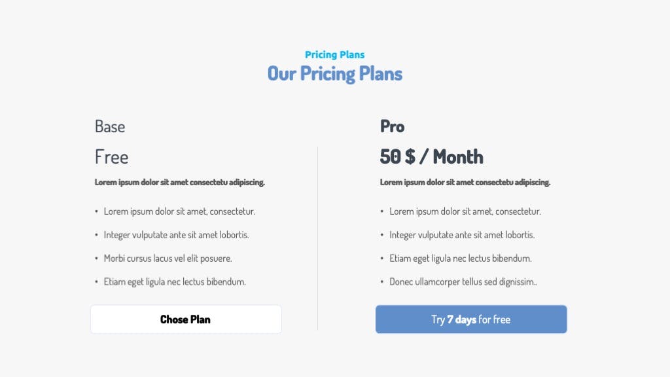The width and height of the screenshot is (670, 377).
Task: Click the Free price label
Action: (x=111, y=157)
